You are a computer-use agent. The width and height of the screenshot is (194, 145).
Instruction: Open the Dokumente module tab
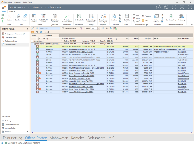tap(96, 138)
